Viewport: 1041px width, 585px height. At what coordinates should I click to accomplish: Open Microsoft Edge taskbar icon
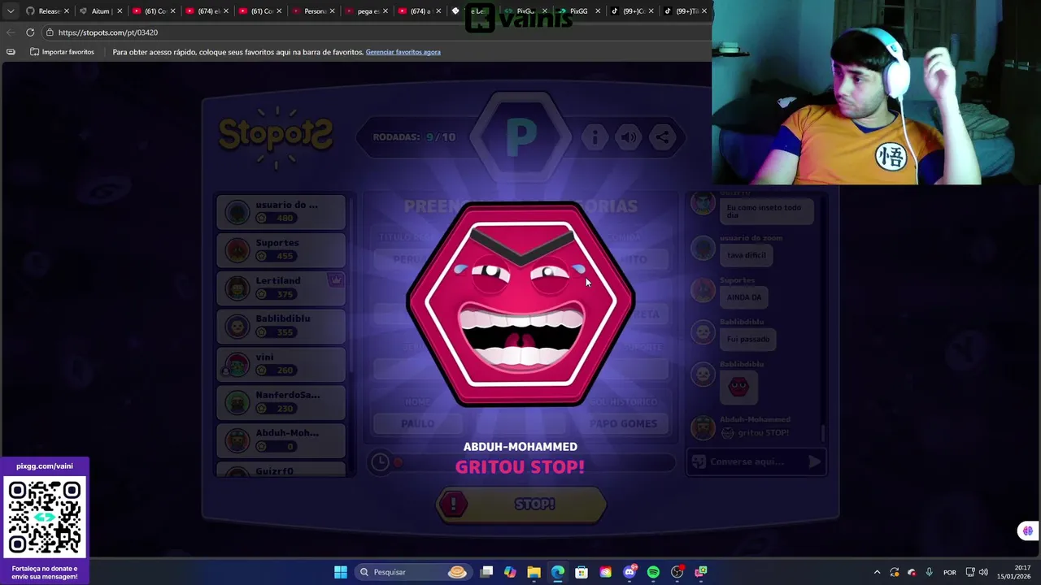pyautogui.click(x=558, y=572)
